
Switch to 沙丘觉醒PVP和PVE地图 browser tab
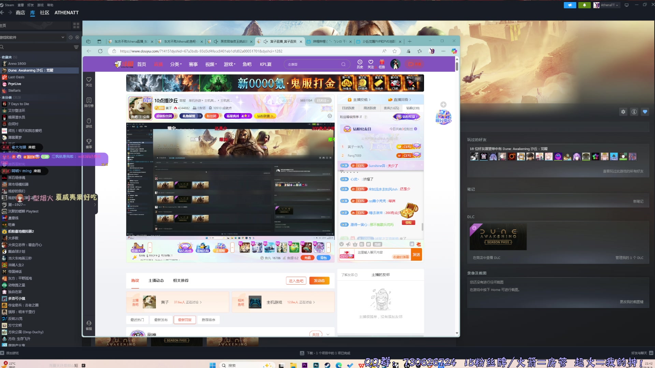[379, 42]
